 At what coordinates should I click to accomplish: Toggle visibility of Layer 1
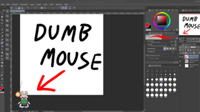pyautogui.click(x=180, y=66)
